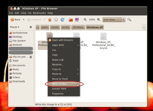153x111 pixels.
Task: Close the Places side pane
Action: [31, 27]
